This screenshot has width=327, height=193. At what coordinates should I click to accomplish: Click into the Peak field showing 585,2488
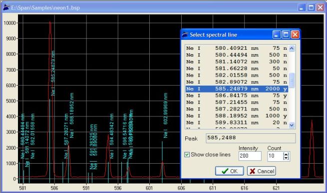pyautogui.click(x=251, y=138)
